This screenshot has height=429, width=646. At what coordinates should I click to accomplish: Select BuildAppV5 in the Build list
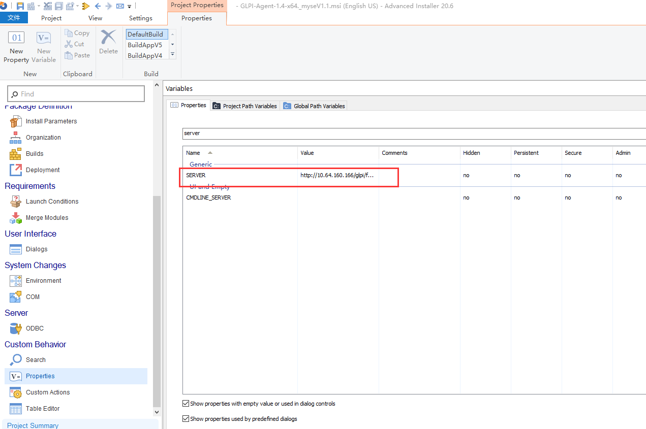coord(147,45)
